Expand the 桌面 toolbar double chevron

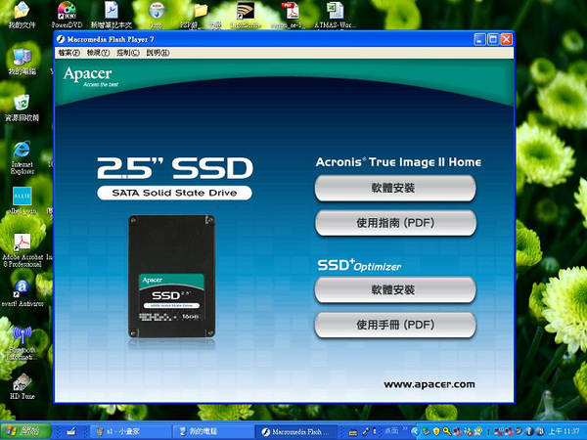tap(405, 429)
